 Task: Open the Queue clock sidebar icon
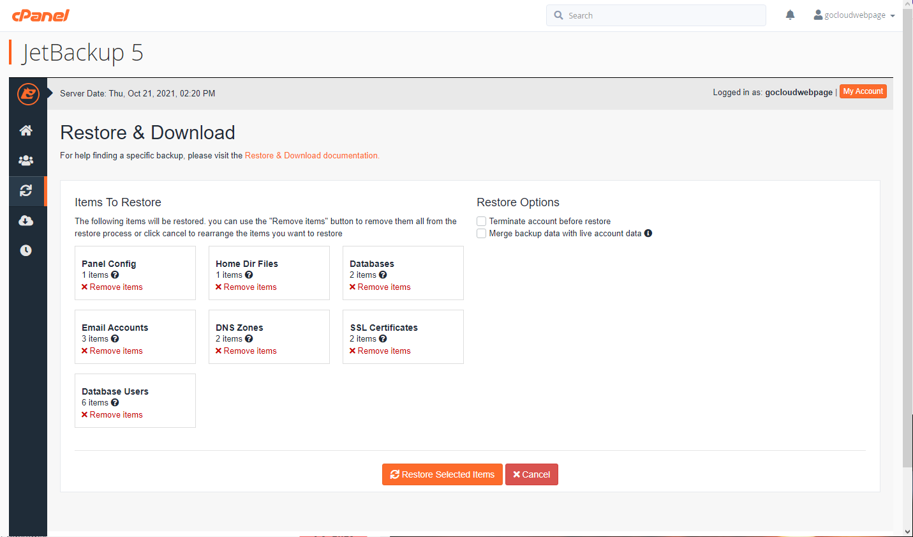click(26, 250)
